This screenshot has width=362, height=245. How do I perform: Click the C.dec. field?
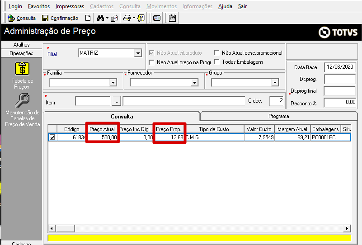[x=276, y=101]
